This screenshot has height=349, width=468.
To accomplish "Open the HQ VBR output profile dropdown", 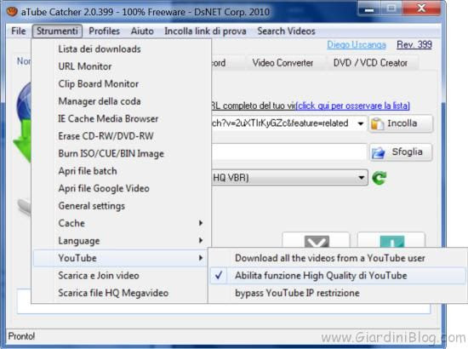I will tap(289, 178).
